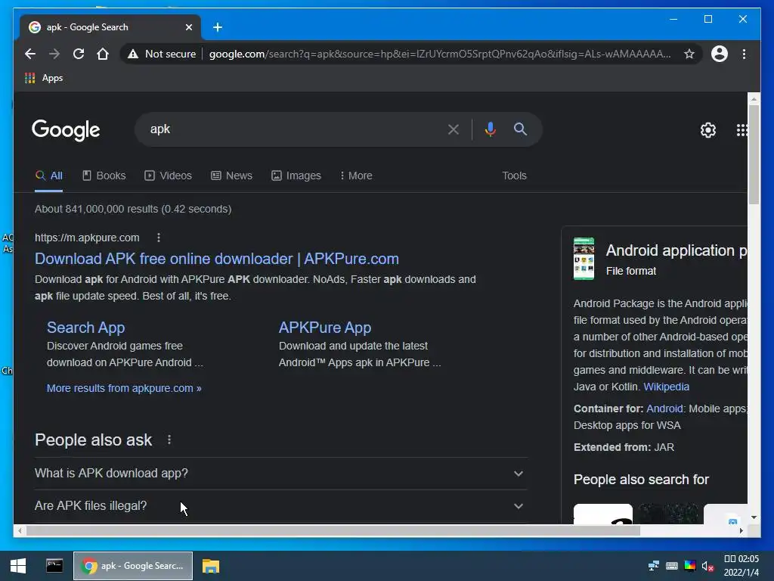Select the All results tab

point(49,176)
